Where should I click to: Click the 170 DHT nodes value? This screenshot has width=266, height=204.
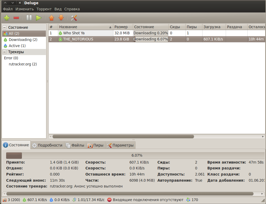tap(195, 200)
